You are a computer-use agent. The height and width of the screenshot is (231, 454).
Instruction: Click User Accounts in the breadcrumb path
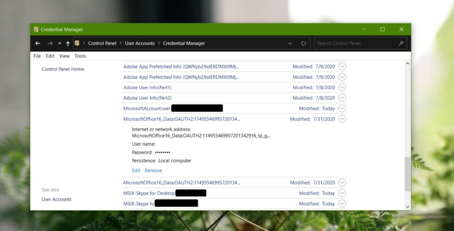coord(140,43)
